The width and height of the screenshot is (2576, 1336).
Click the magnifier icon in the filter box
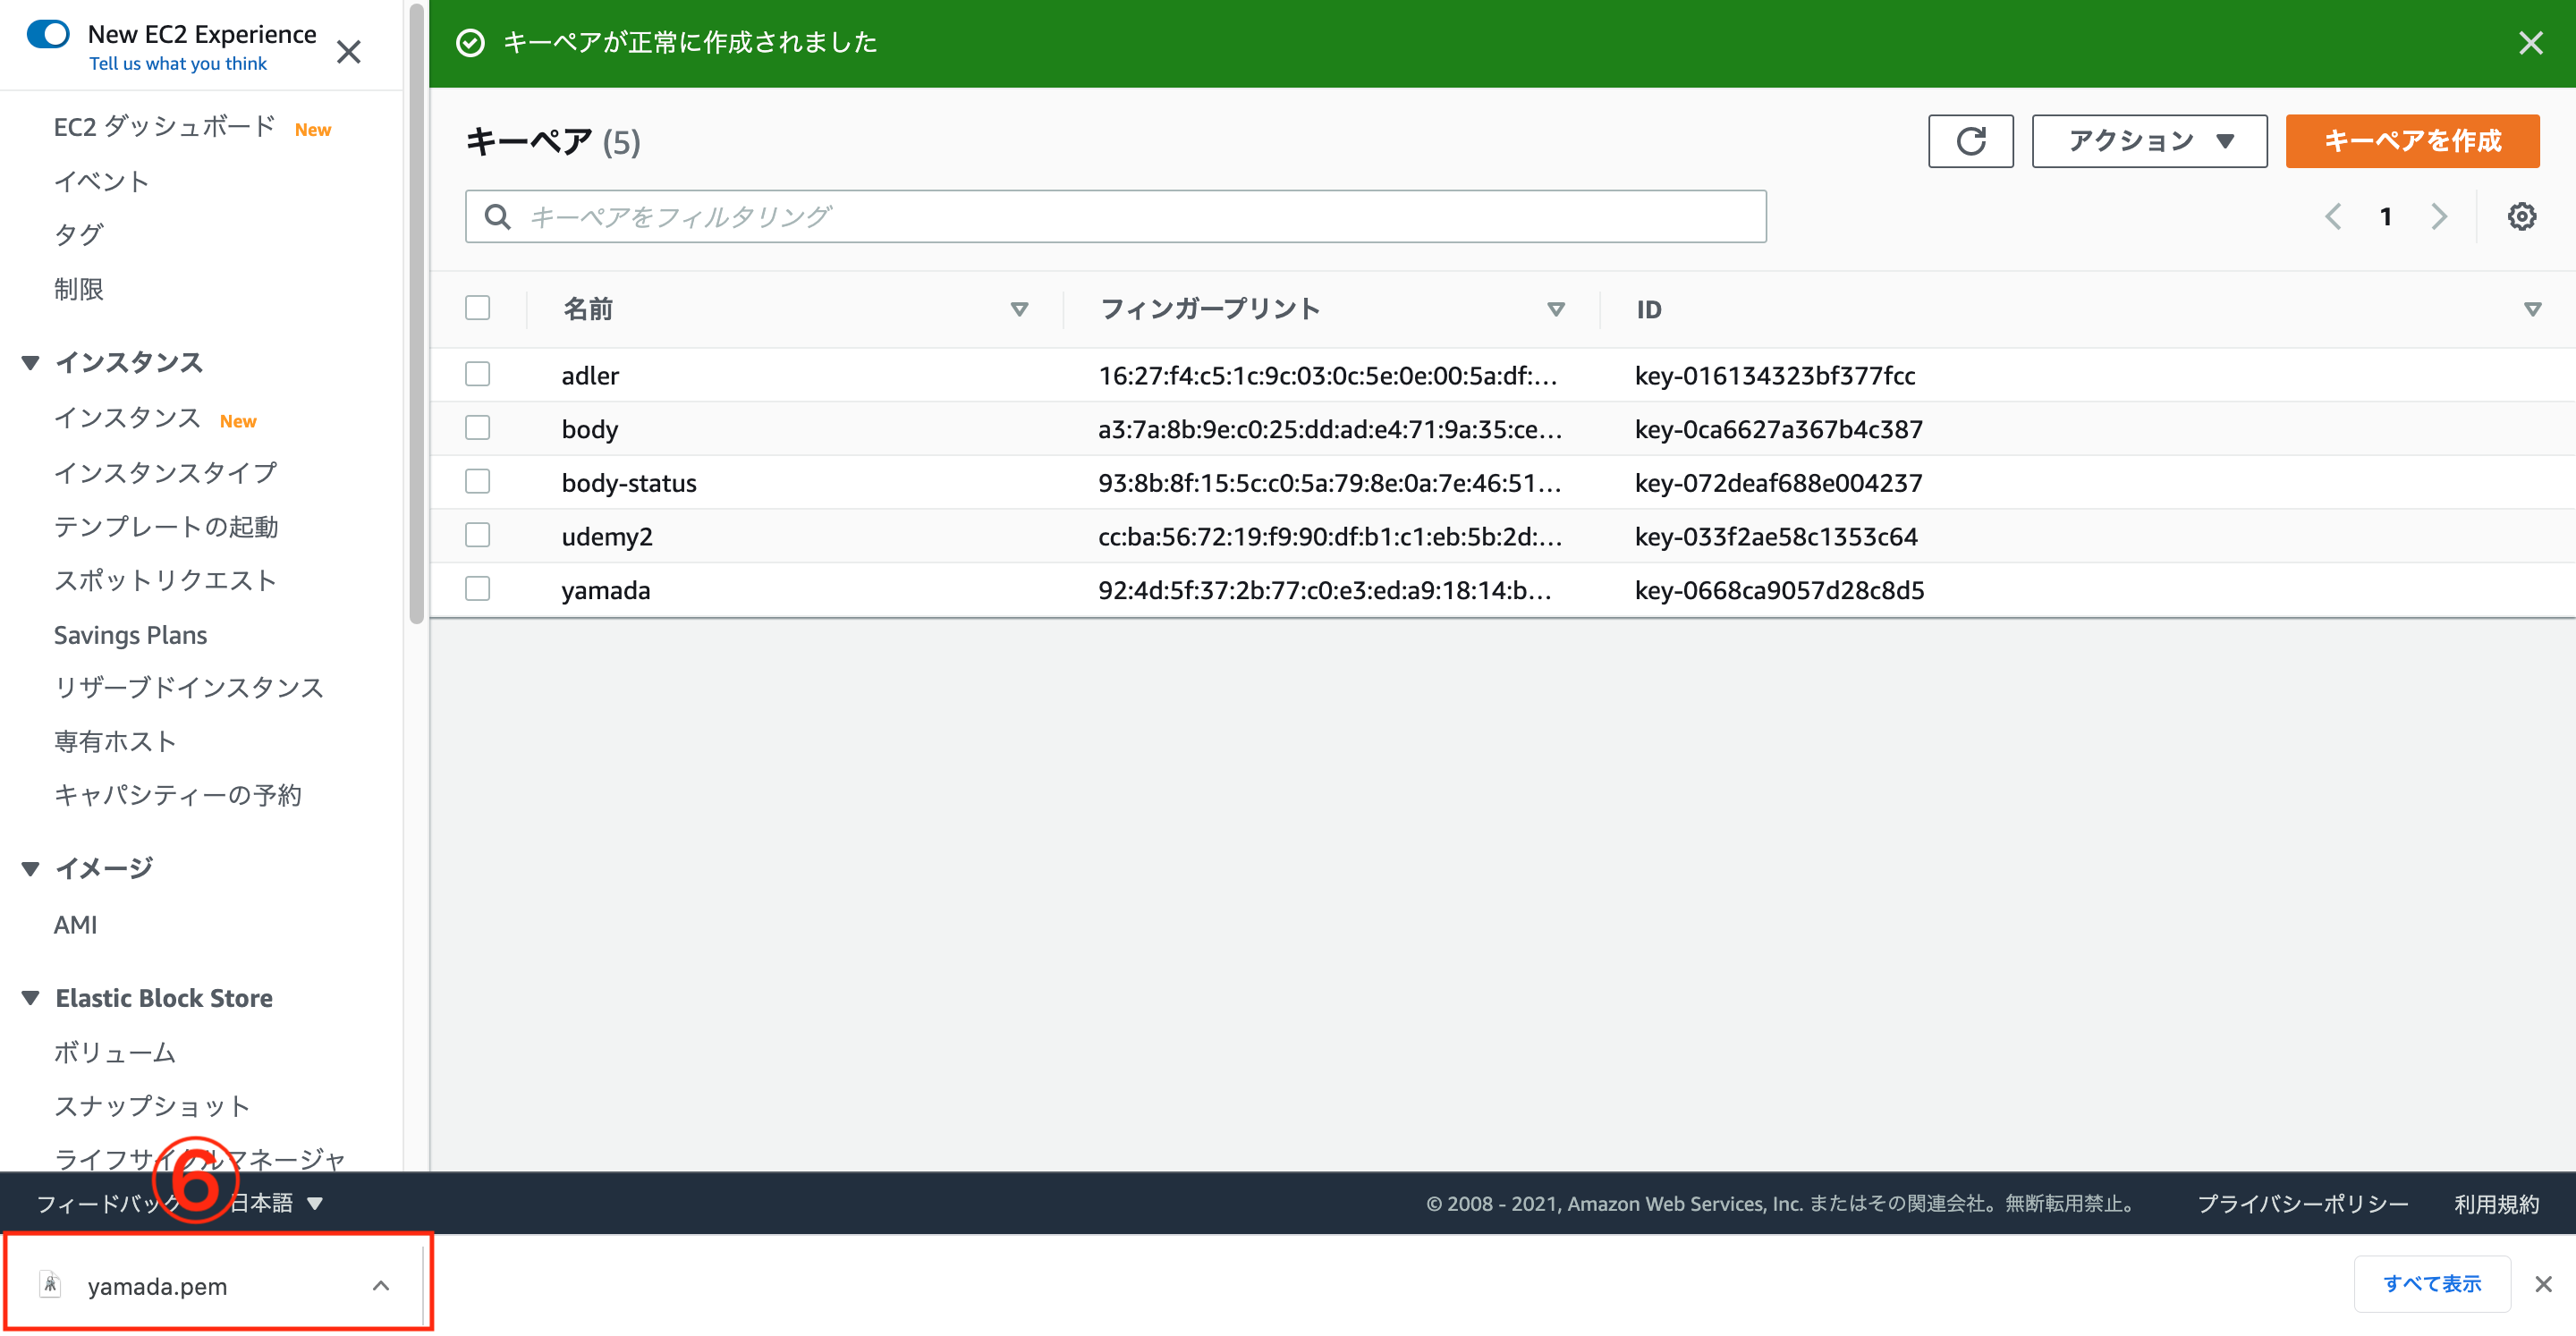coord(497,215)
